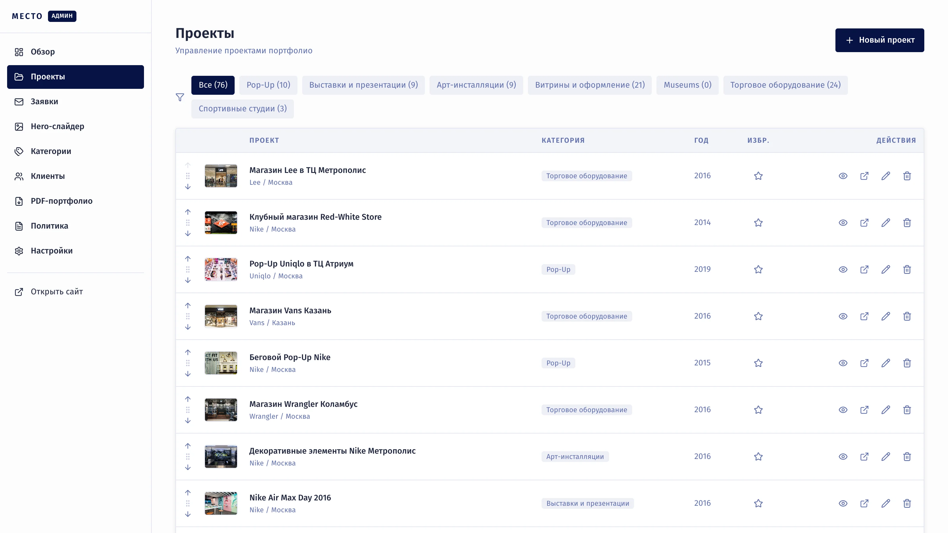Open Red-White Store on external site
The width and height of the screenshot is (948, 533).
tap(864, 223)
